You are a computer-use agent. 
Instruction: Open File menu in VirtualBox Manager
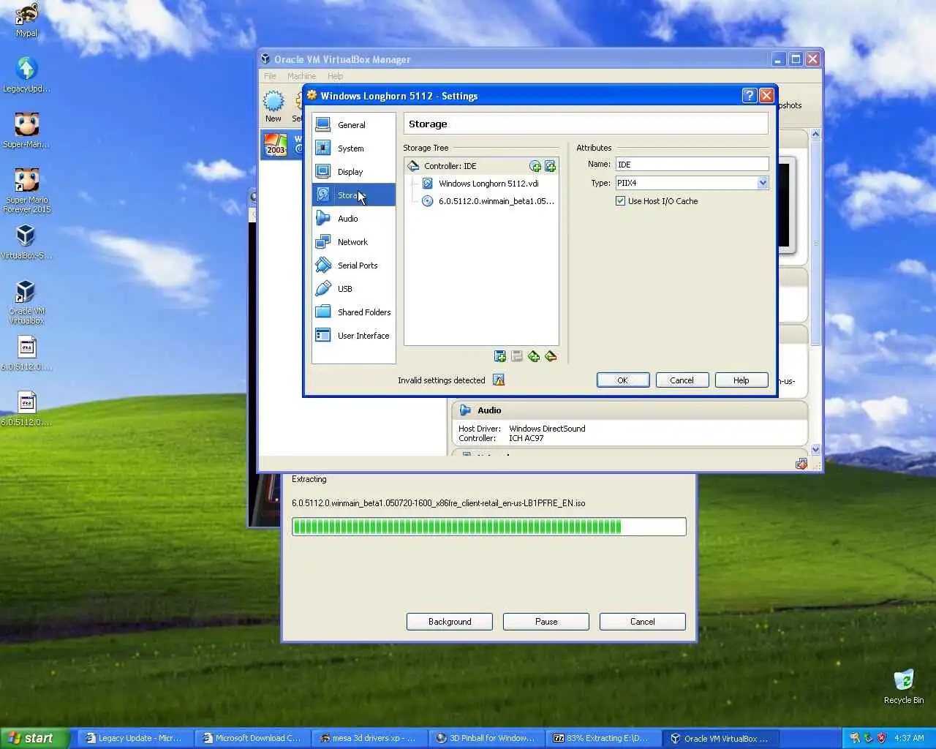(x=270, y=76)
